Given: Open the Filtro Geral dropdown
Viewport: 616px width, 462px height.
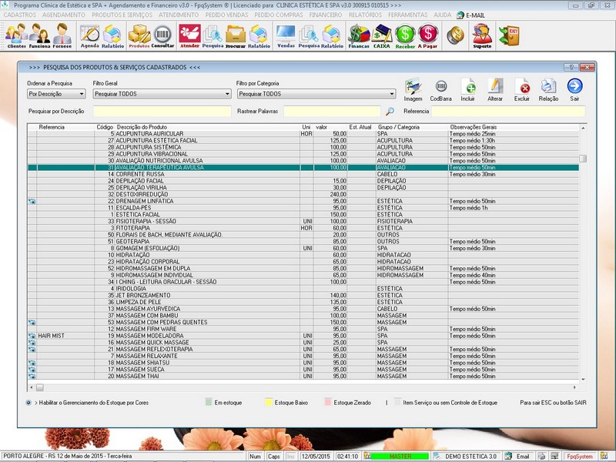Looking at the screenshot, I should click(x=162, y=94).
